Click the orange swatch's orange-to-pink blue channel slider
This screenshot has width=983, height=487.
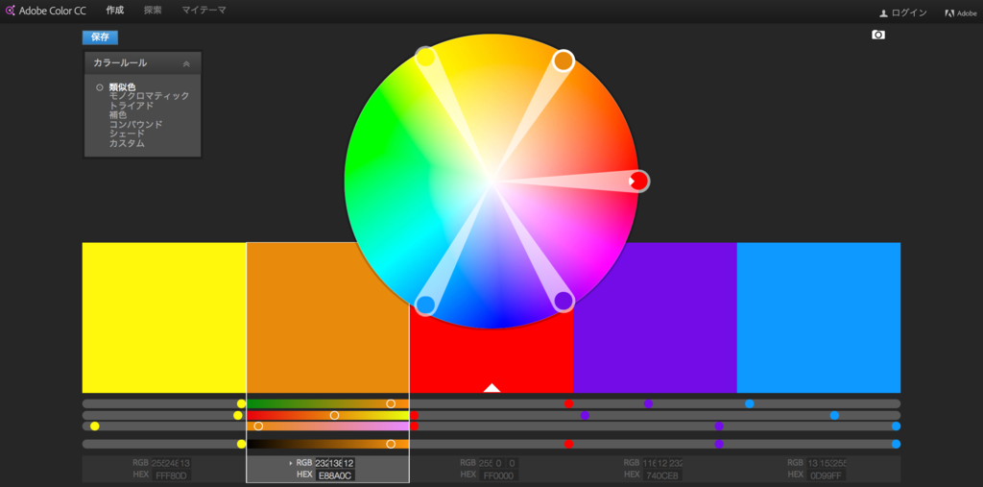click(328, 426)
